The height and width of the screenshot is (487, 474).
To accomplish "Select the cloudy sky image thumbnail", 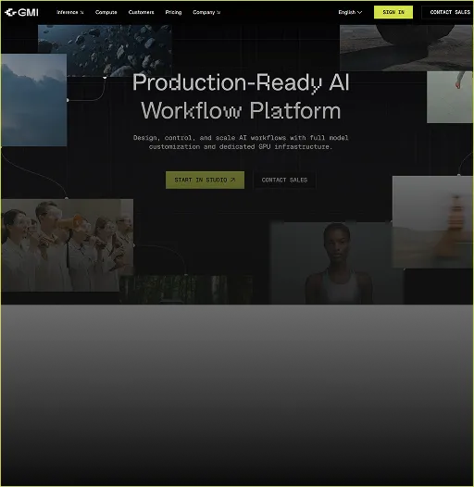I will 34,100.
